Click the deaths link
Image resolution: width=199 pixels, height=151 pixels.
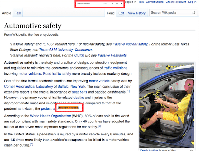[79, 98]
